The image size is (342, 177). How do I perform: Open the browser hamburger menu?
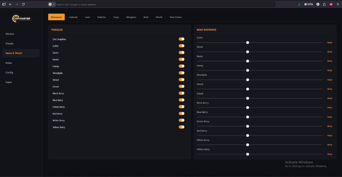point(338,4)
